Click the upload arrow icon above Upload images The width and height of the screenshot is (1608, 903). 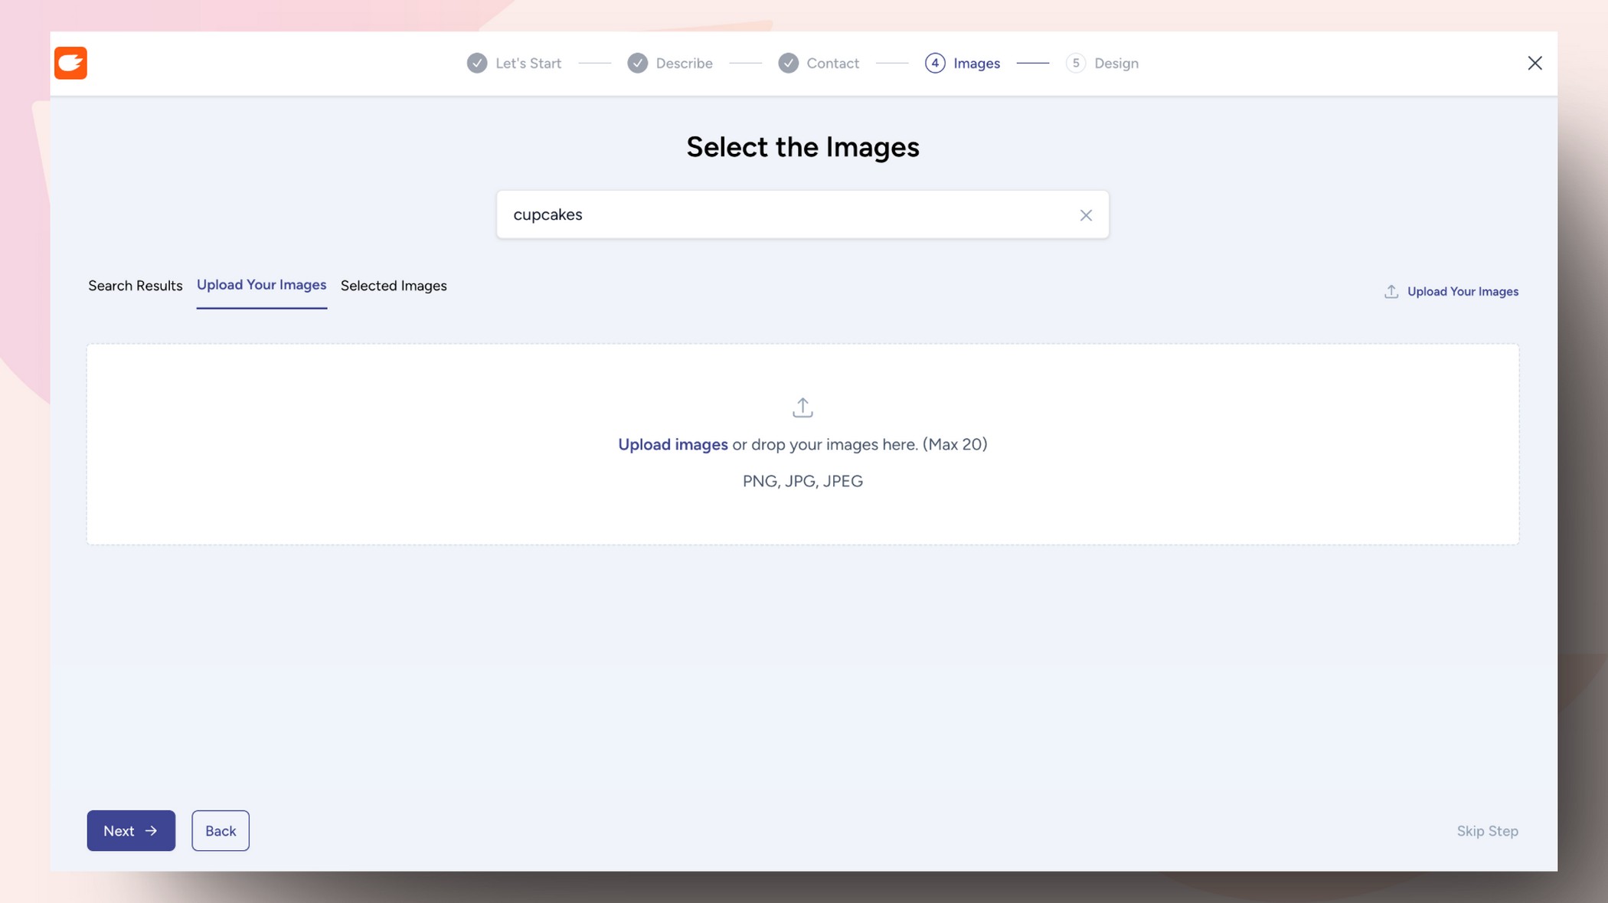(802, 407)
